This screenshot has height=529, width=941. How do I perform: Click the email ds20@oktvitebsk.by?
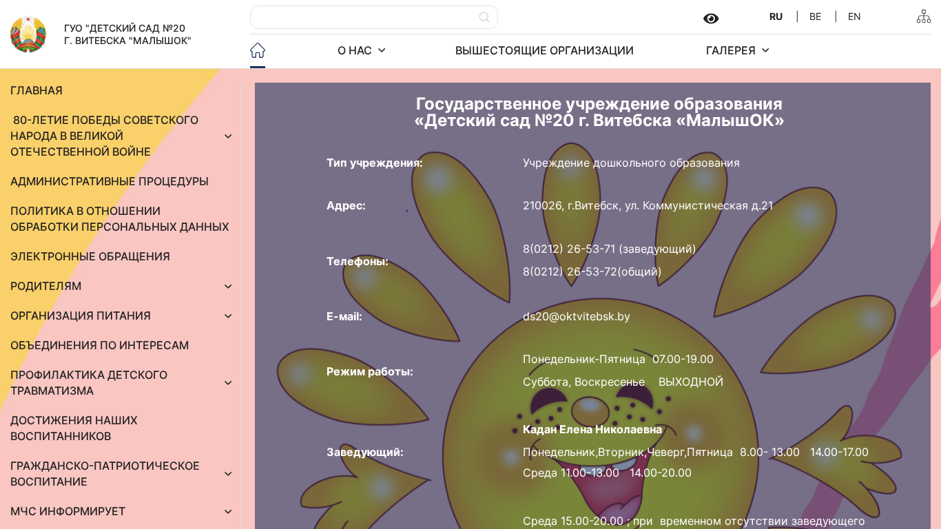[577, 316]
